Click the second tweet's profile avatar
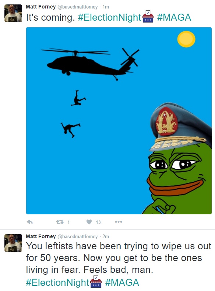215x291 pixels. (x=13, y=243)
